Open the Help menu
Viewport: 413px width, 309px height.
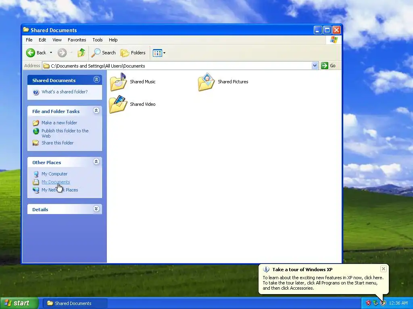pos(113,40)
